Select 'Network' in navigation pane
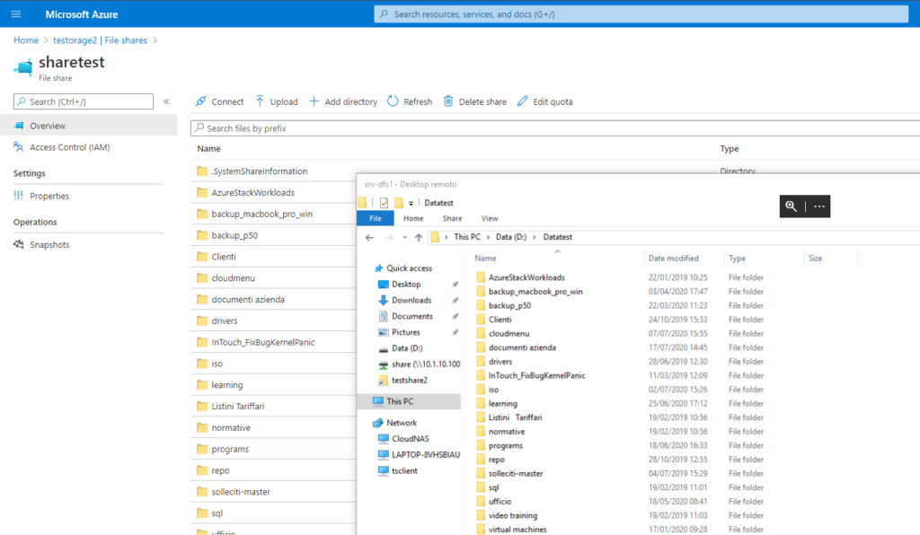920x535 pixels. pos(402,423)
